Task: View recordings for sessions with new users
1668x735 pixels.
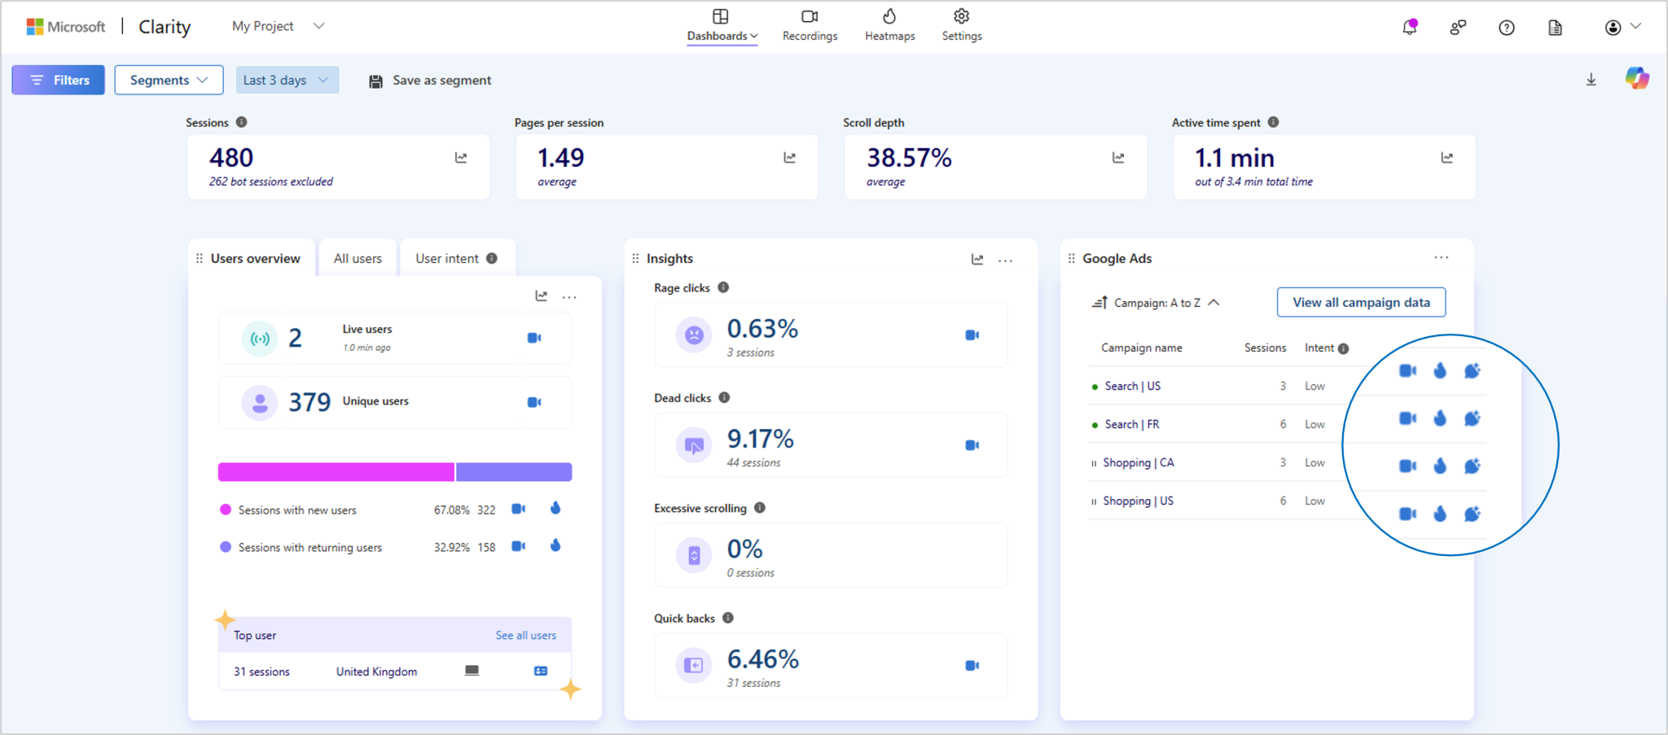Action: click(518, 509)
